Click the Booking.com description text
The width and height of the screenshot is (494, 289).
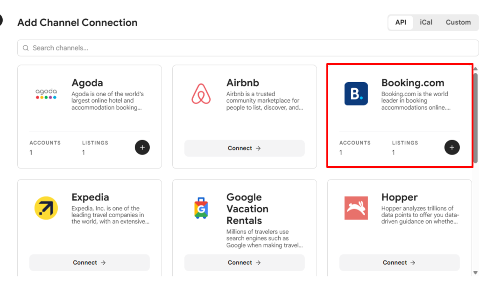pyautogui.click(x=416, y=100)
